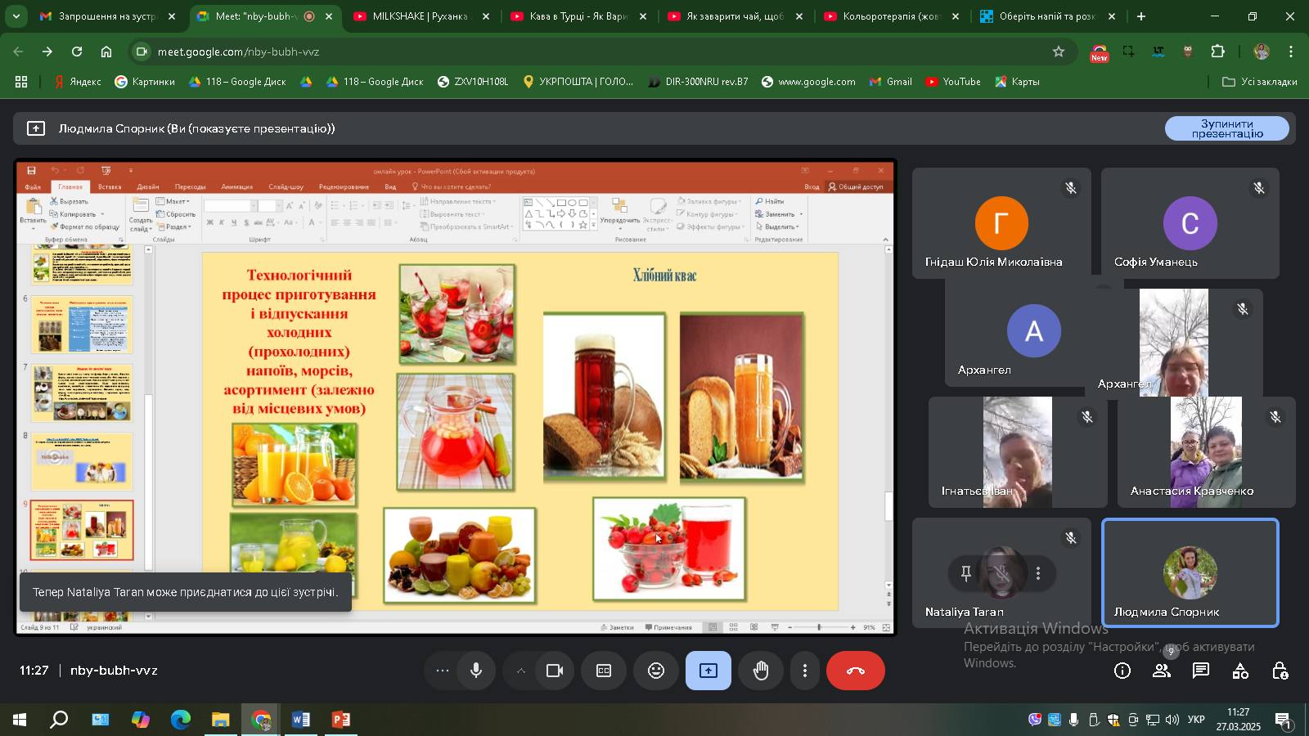Open the chat with everyone panel
Screen dimensions: 1309x736
coord(1201,671)
